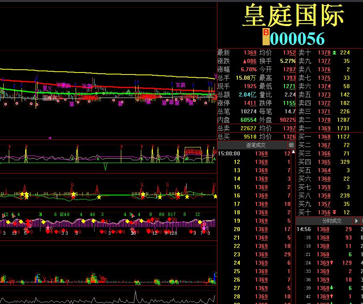Viewport: 363px width, 304px height.
Task: Click the 细 button in the 逐笔成交 header
Action: [x=291, y=145]
